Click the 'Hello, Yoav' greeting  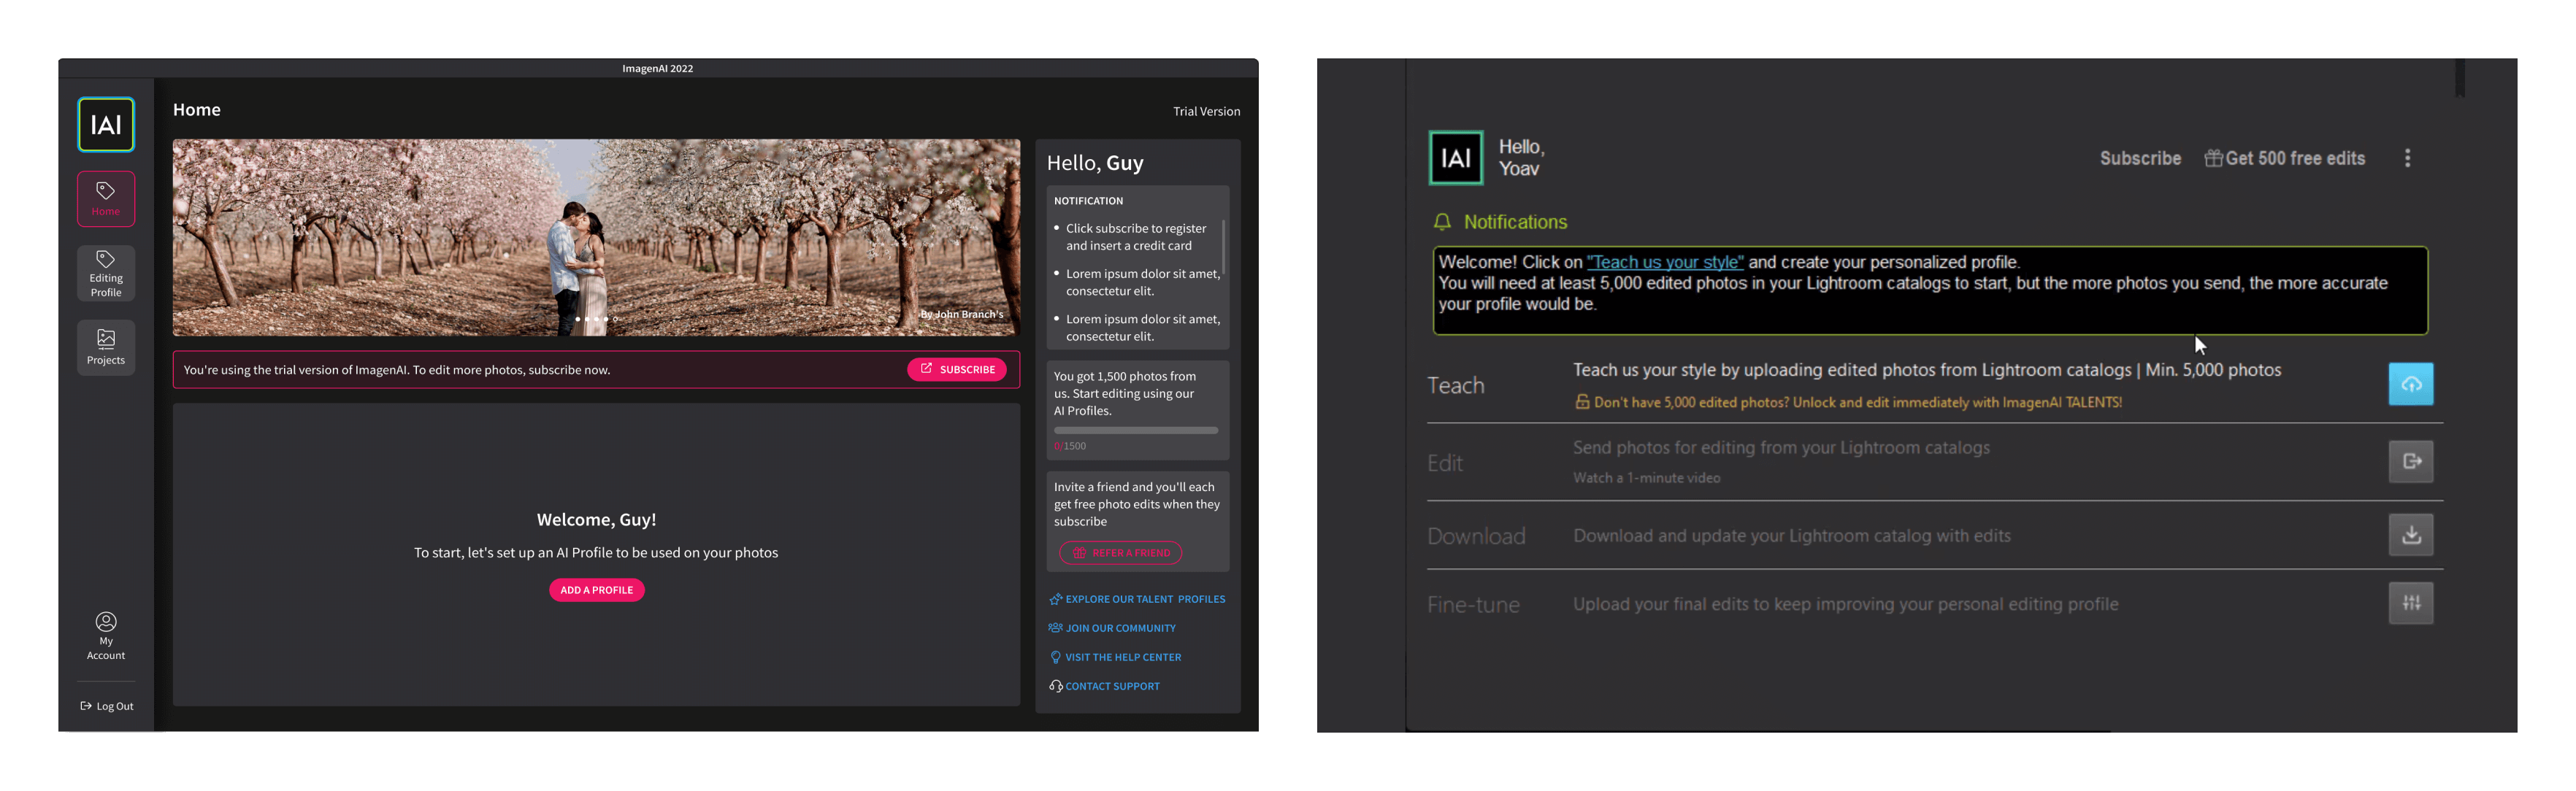[x=1521, y=158]
